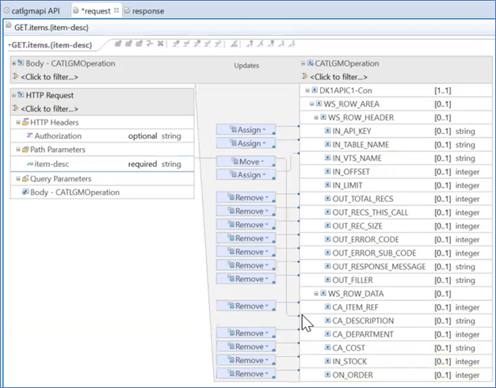
Task: Click the connection line icon in mapping toolbar
Action: 150,44
